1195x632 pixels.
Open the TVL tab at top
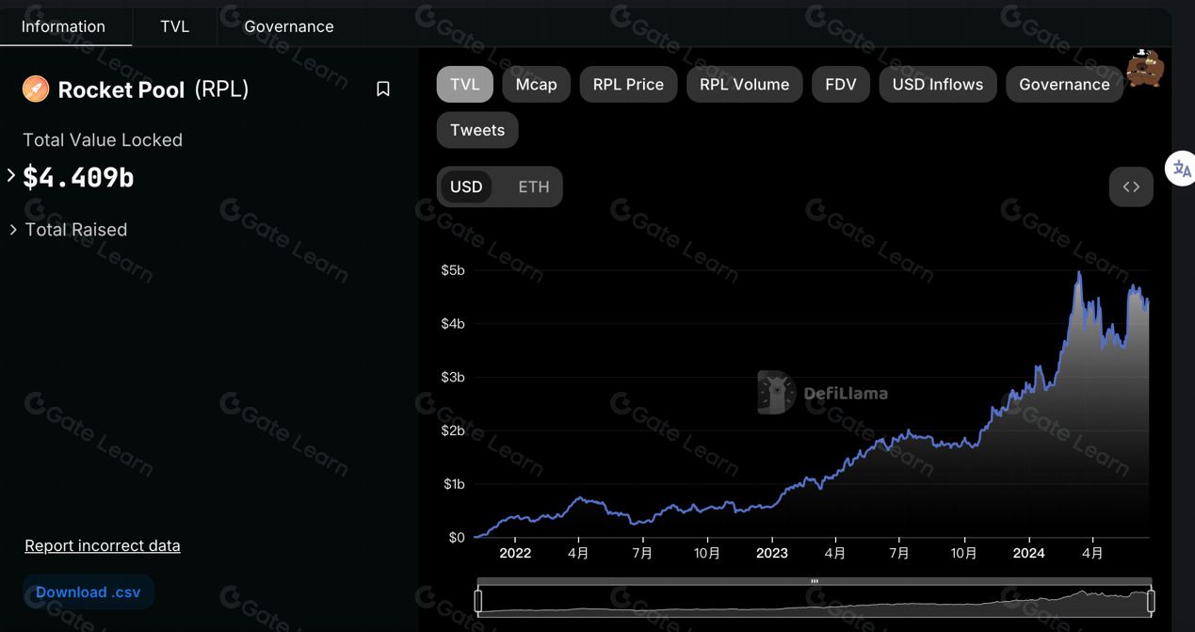coord(174,26)
